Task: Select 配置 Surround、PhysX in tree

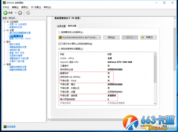Action: [x=20, y=39]
